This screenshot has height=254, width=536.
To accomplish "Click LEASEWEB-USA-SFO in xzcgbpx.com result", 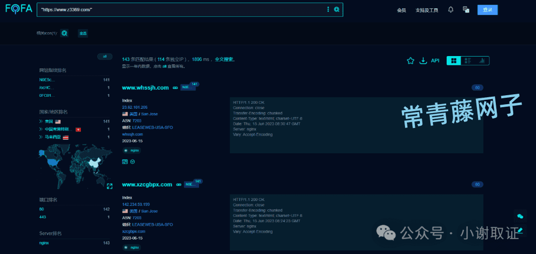I will click(152, 225).
